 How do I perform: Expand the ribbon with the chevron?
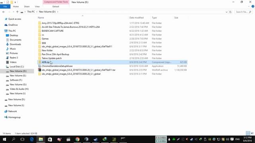pos(249,6)
